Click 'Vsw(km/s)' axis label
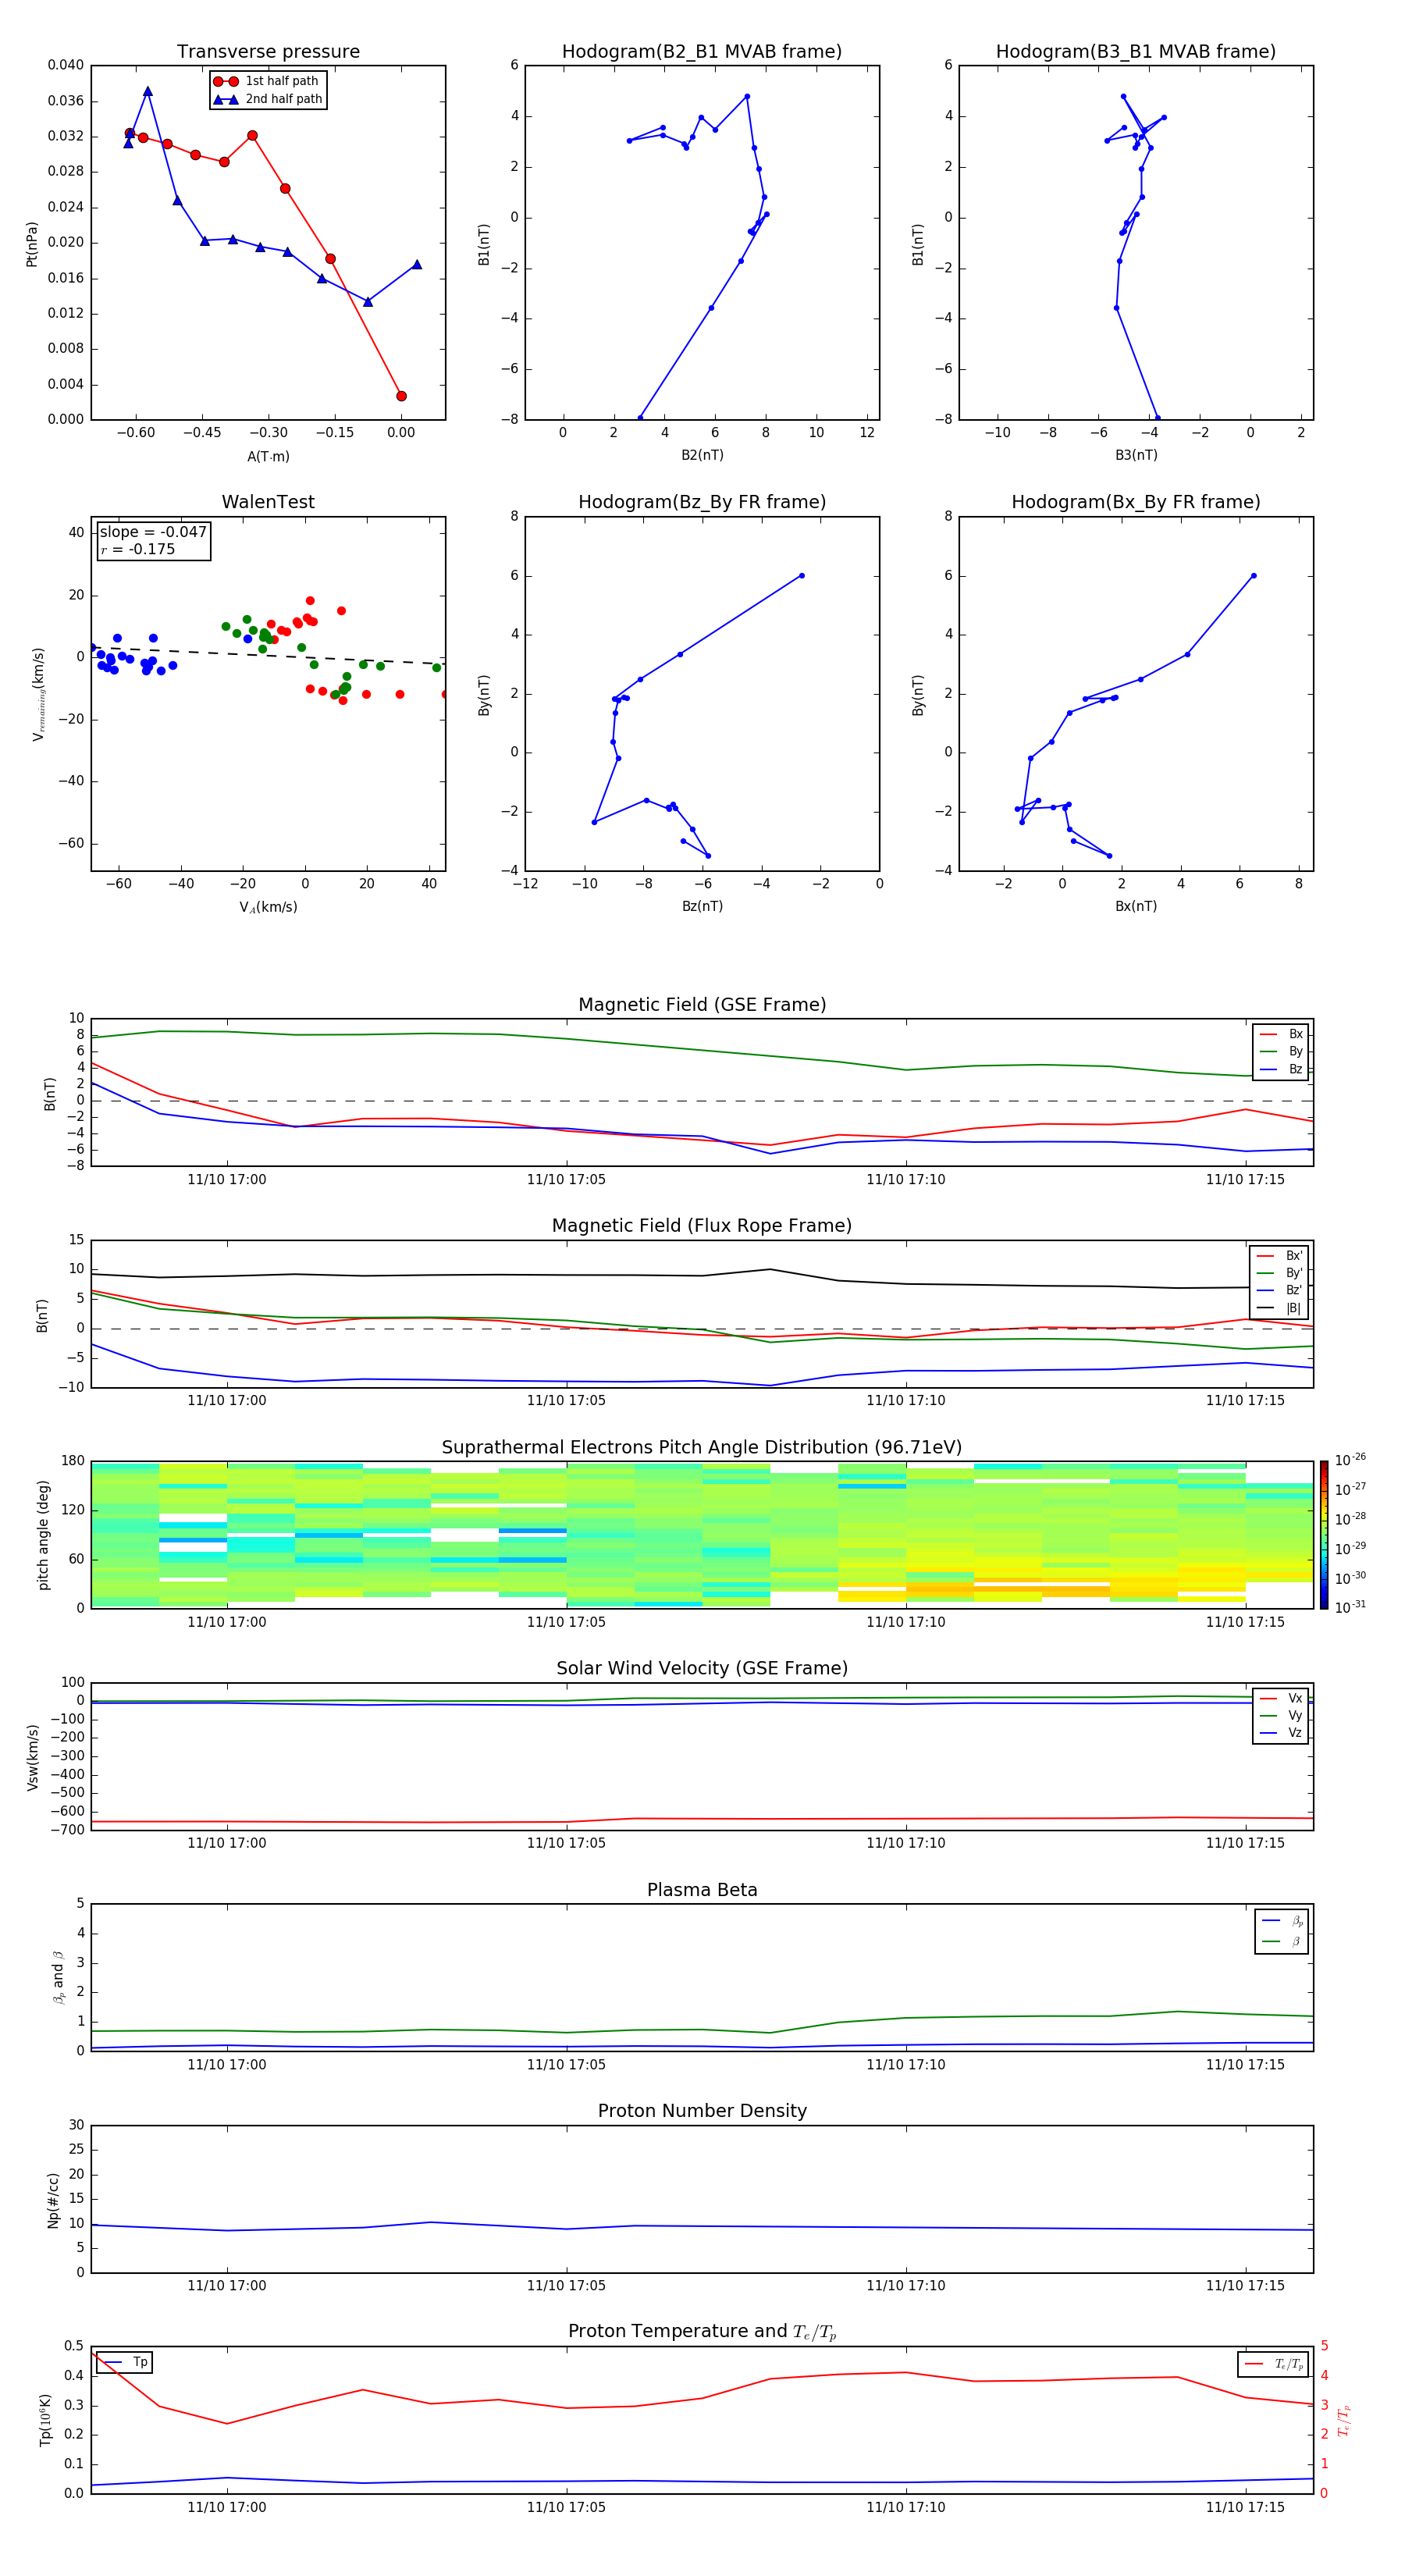Viewport: 1405px width, 2576px height. (x=33, y=1757)
